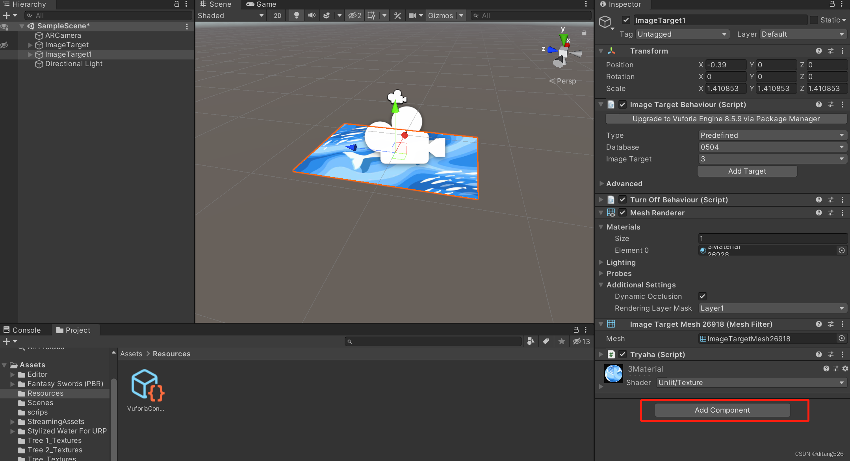Enable the Static checkbox
The image size is (850, 461).
(x=814, y=20)
